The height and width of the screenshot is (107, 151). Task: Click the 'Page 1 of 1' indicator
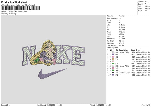146,105
